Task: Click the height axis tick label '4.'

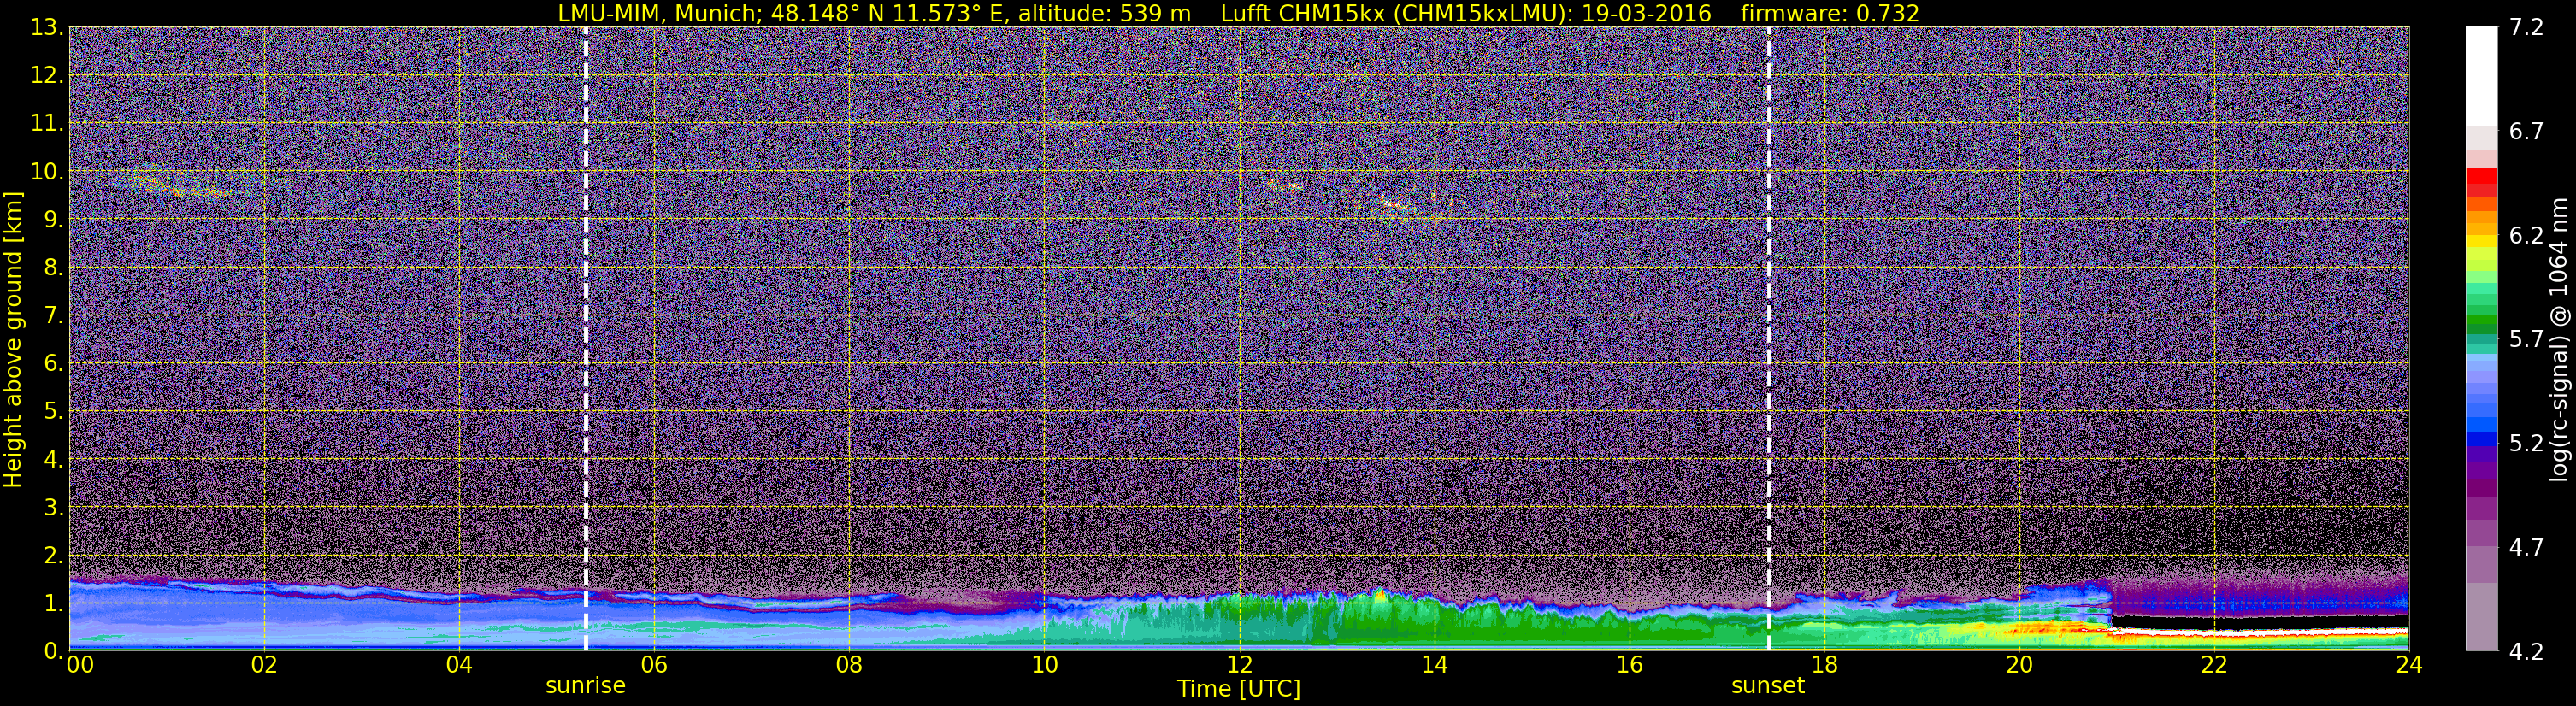Action: (x=53, y=460)
